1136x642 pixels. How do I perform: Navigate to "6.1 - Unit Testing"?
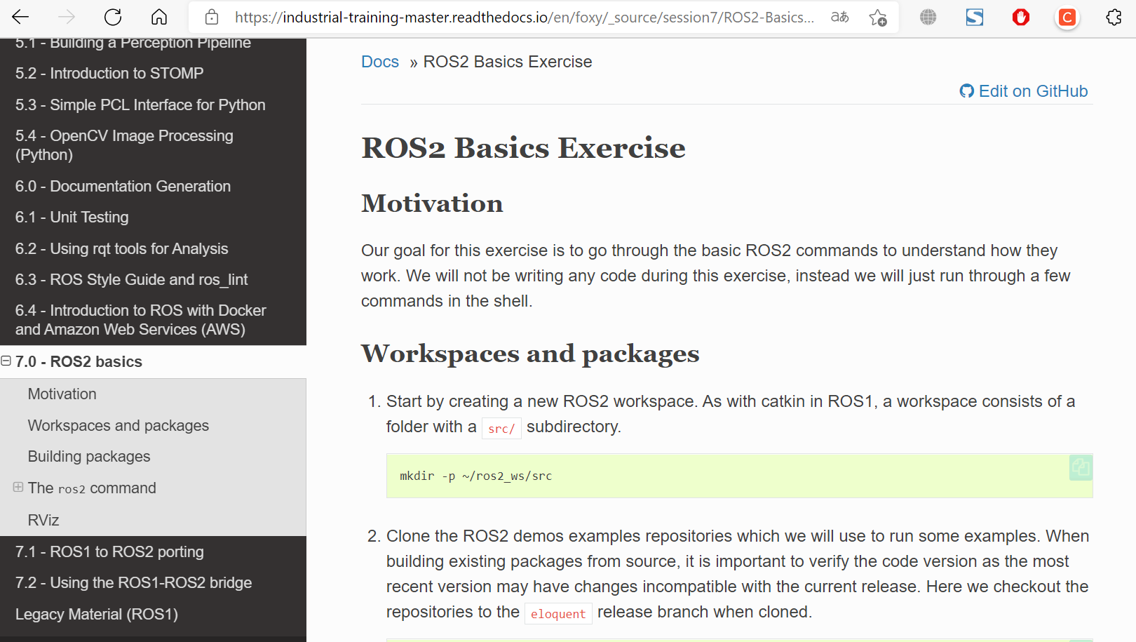pyautogui.click(x=72, y=217)
